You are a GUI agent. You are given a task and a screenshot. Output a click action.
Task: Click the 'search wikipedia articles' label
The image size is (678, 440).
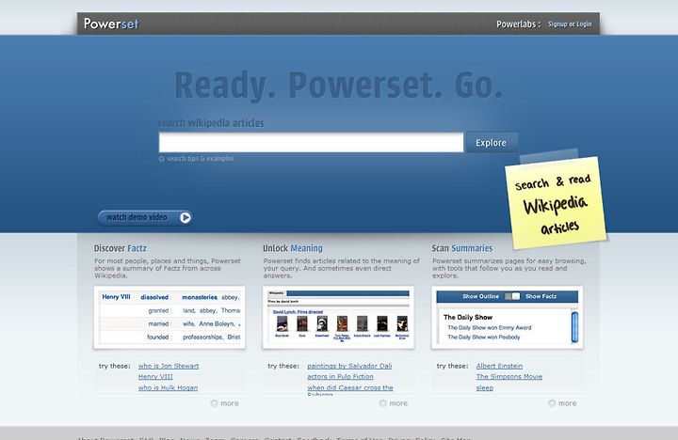211,123
